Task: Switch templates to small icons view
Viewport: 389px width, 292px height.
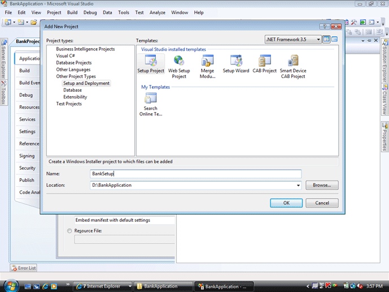Action: (x=335, y=39)
